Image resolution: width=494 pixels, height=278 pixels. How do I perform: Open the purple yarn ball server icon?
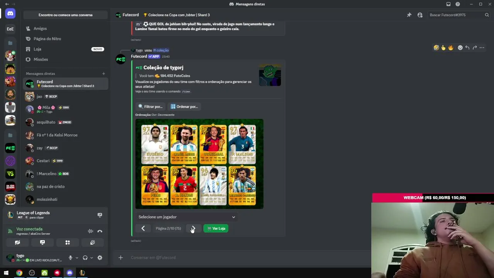[x=10, y=161]
